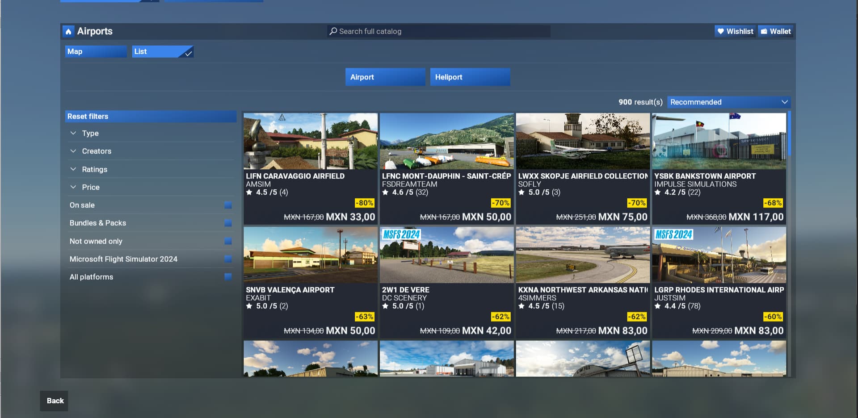Image resolution: width=858 pixels, height=418 pixels.
Task: Open the 2W1 De Vere thumbnail
Action: coord(447,255)
